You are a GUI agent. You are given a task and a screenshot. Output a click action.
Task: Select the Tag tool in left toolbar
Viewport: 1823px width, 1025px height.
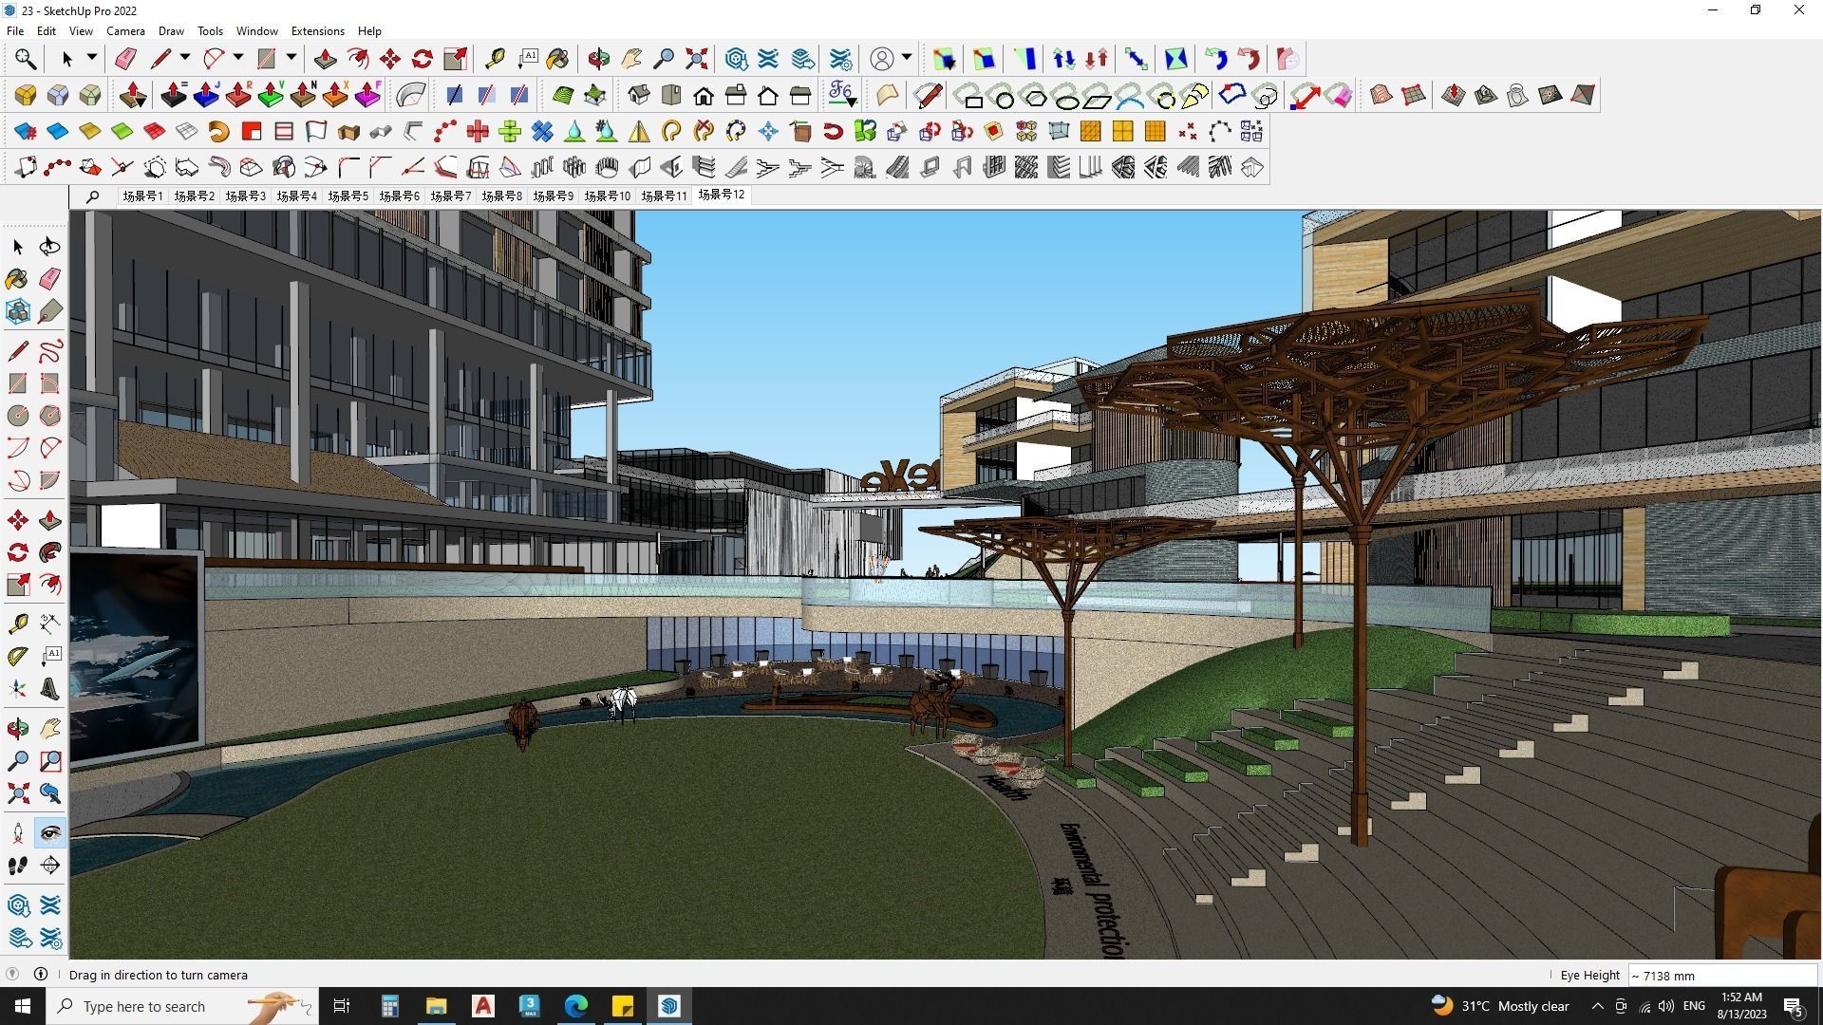click(50, 311)
